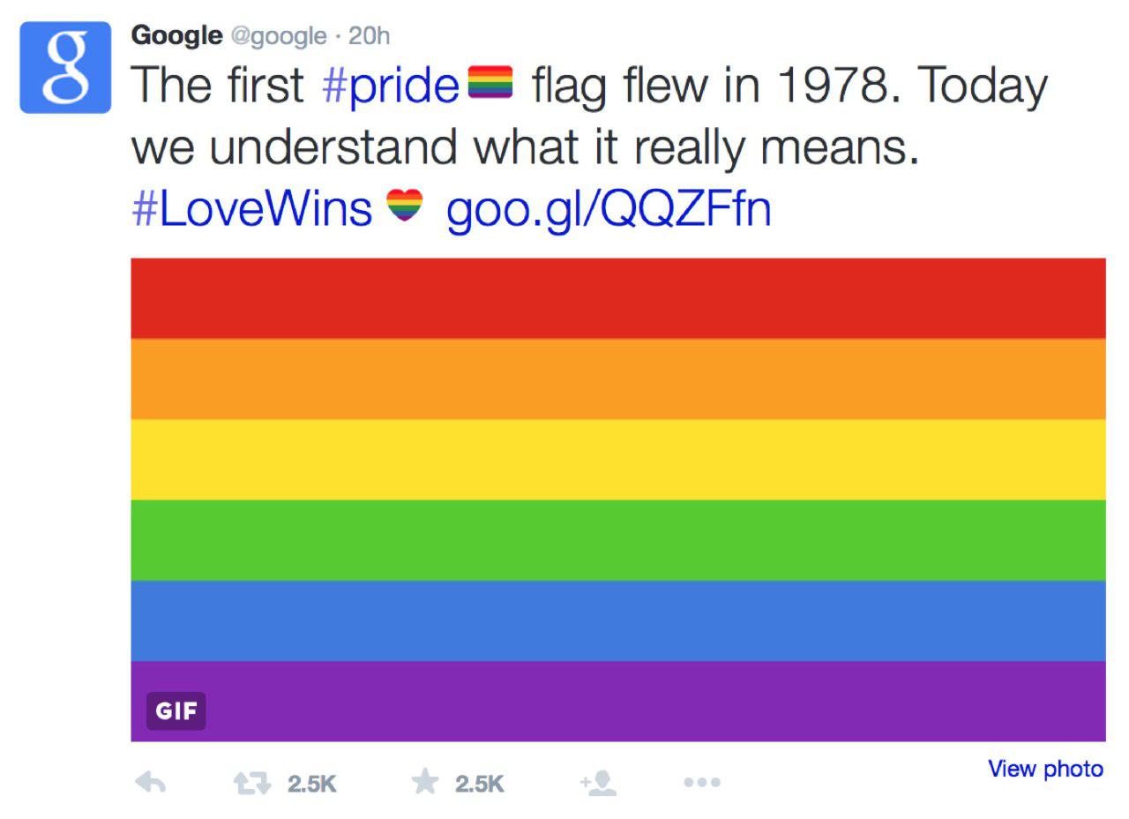Open the #LoveWins hashtag
This screenshot has width=1129, height=819.
click(252, 209)
